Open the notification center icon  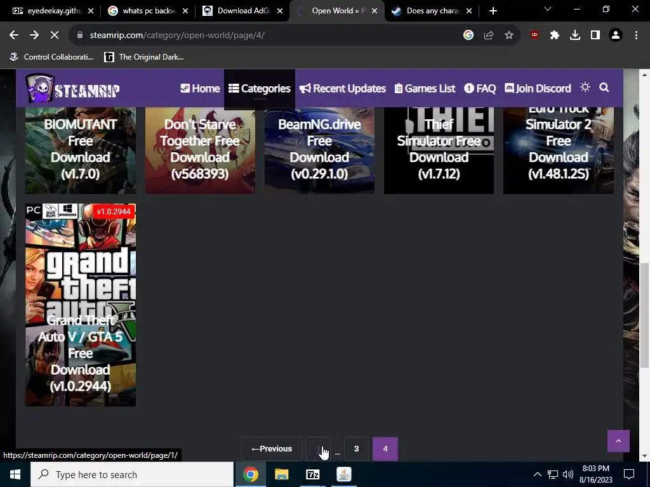tap(629, 474)
